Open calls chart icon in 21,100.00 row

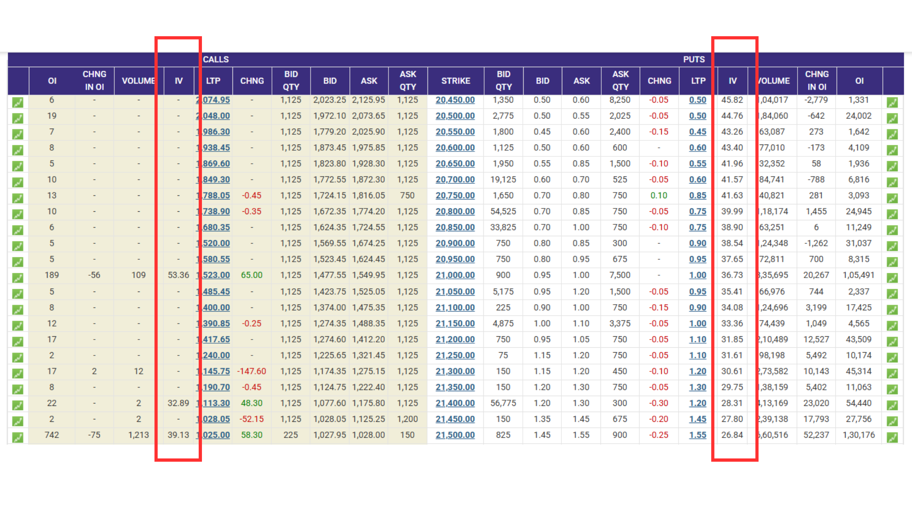pyautogui.click(x=18, y=310)
